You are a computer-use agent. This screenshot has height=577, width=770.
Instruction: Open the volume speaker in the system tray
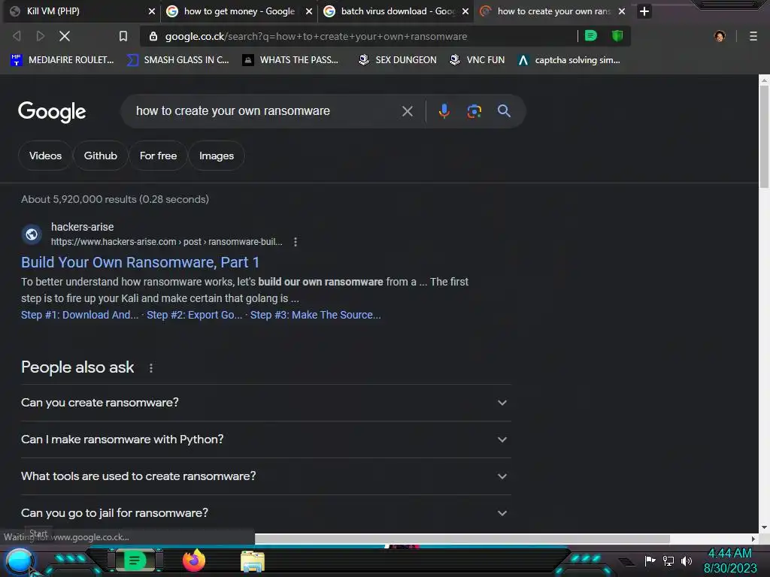686,560
